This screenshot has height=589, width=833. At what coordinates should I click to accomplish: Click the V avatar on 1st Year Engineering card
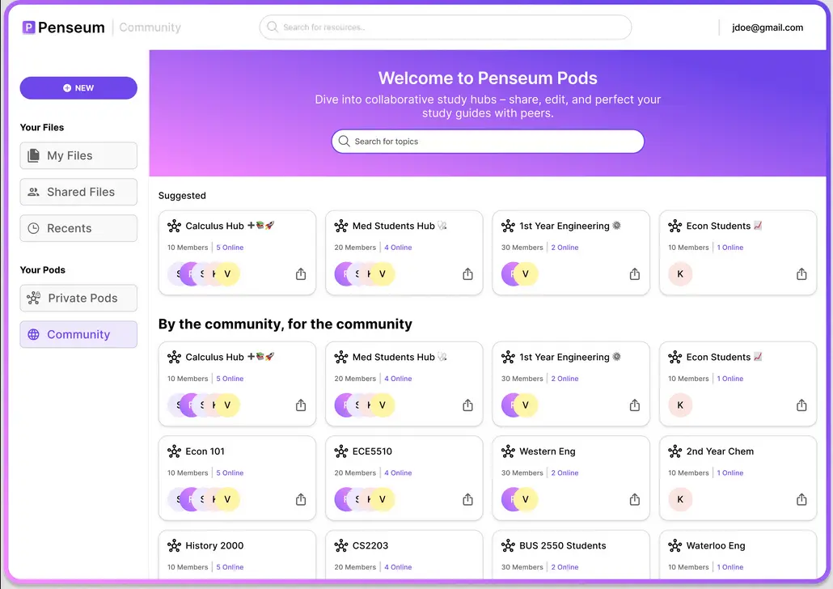(x=524, y=274)
